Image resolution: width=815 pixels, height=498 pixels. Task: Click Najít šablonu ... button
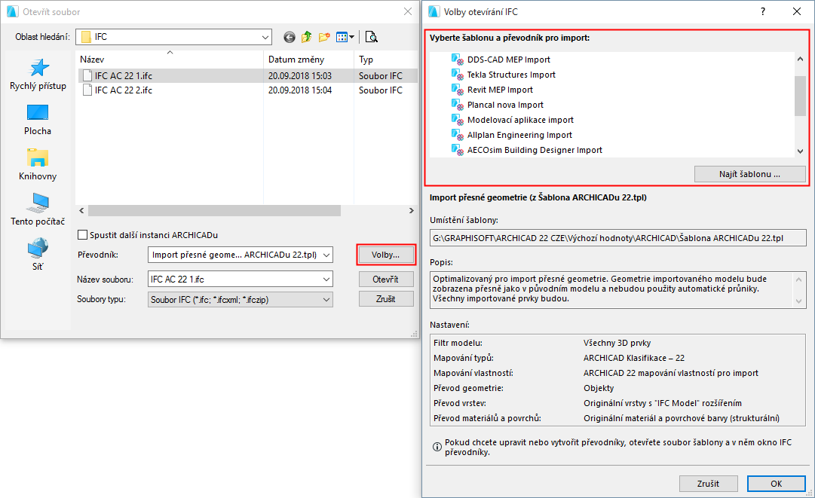[749, 174]
